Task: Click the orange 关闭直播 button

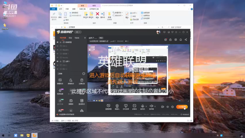Action: click(x=182, y=107)
